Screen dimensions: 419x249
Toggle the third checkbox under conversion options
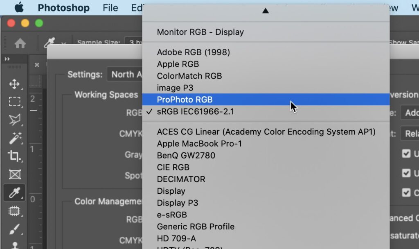pyautogui.click(x=406, y=192)
